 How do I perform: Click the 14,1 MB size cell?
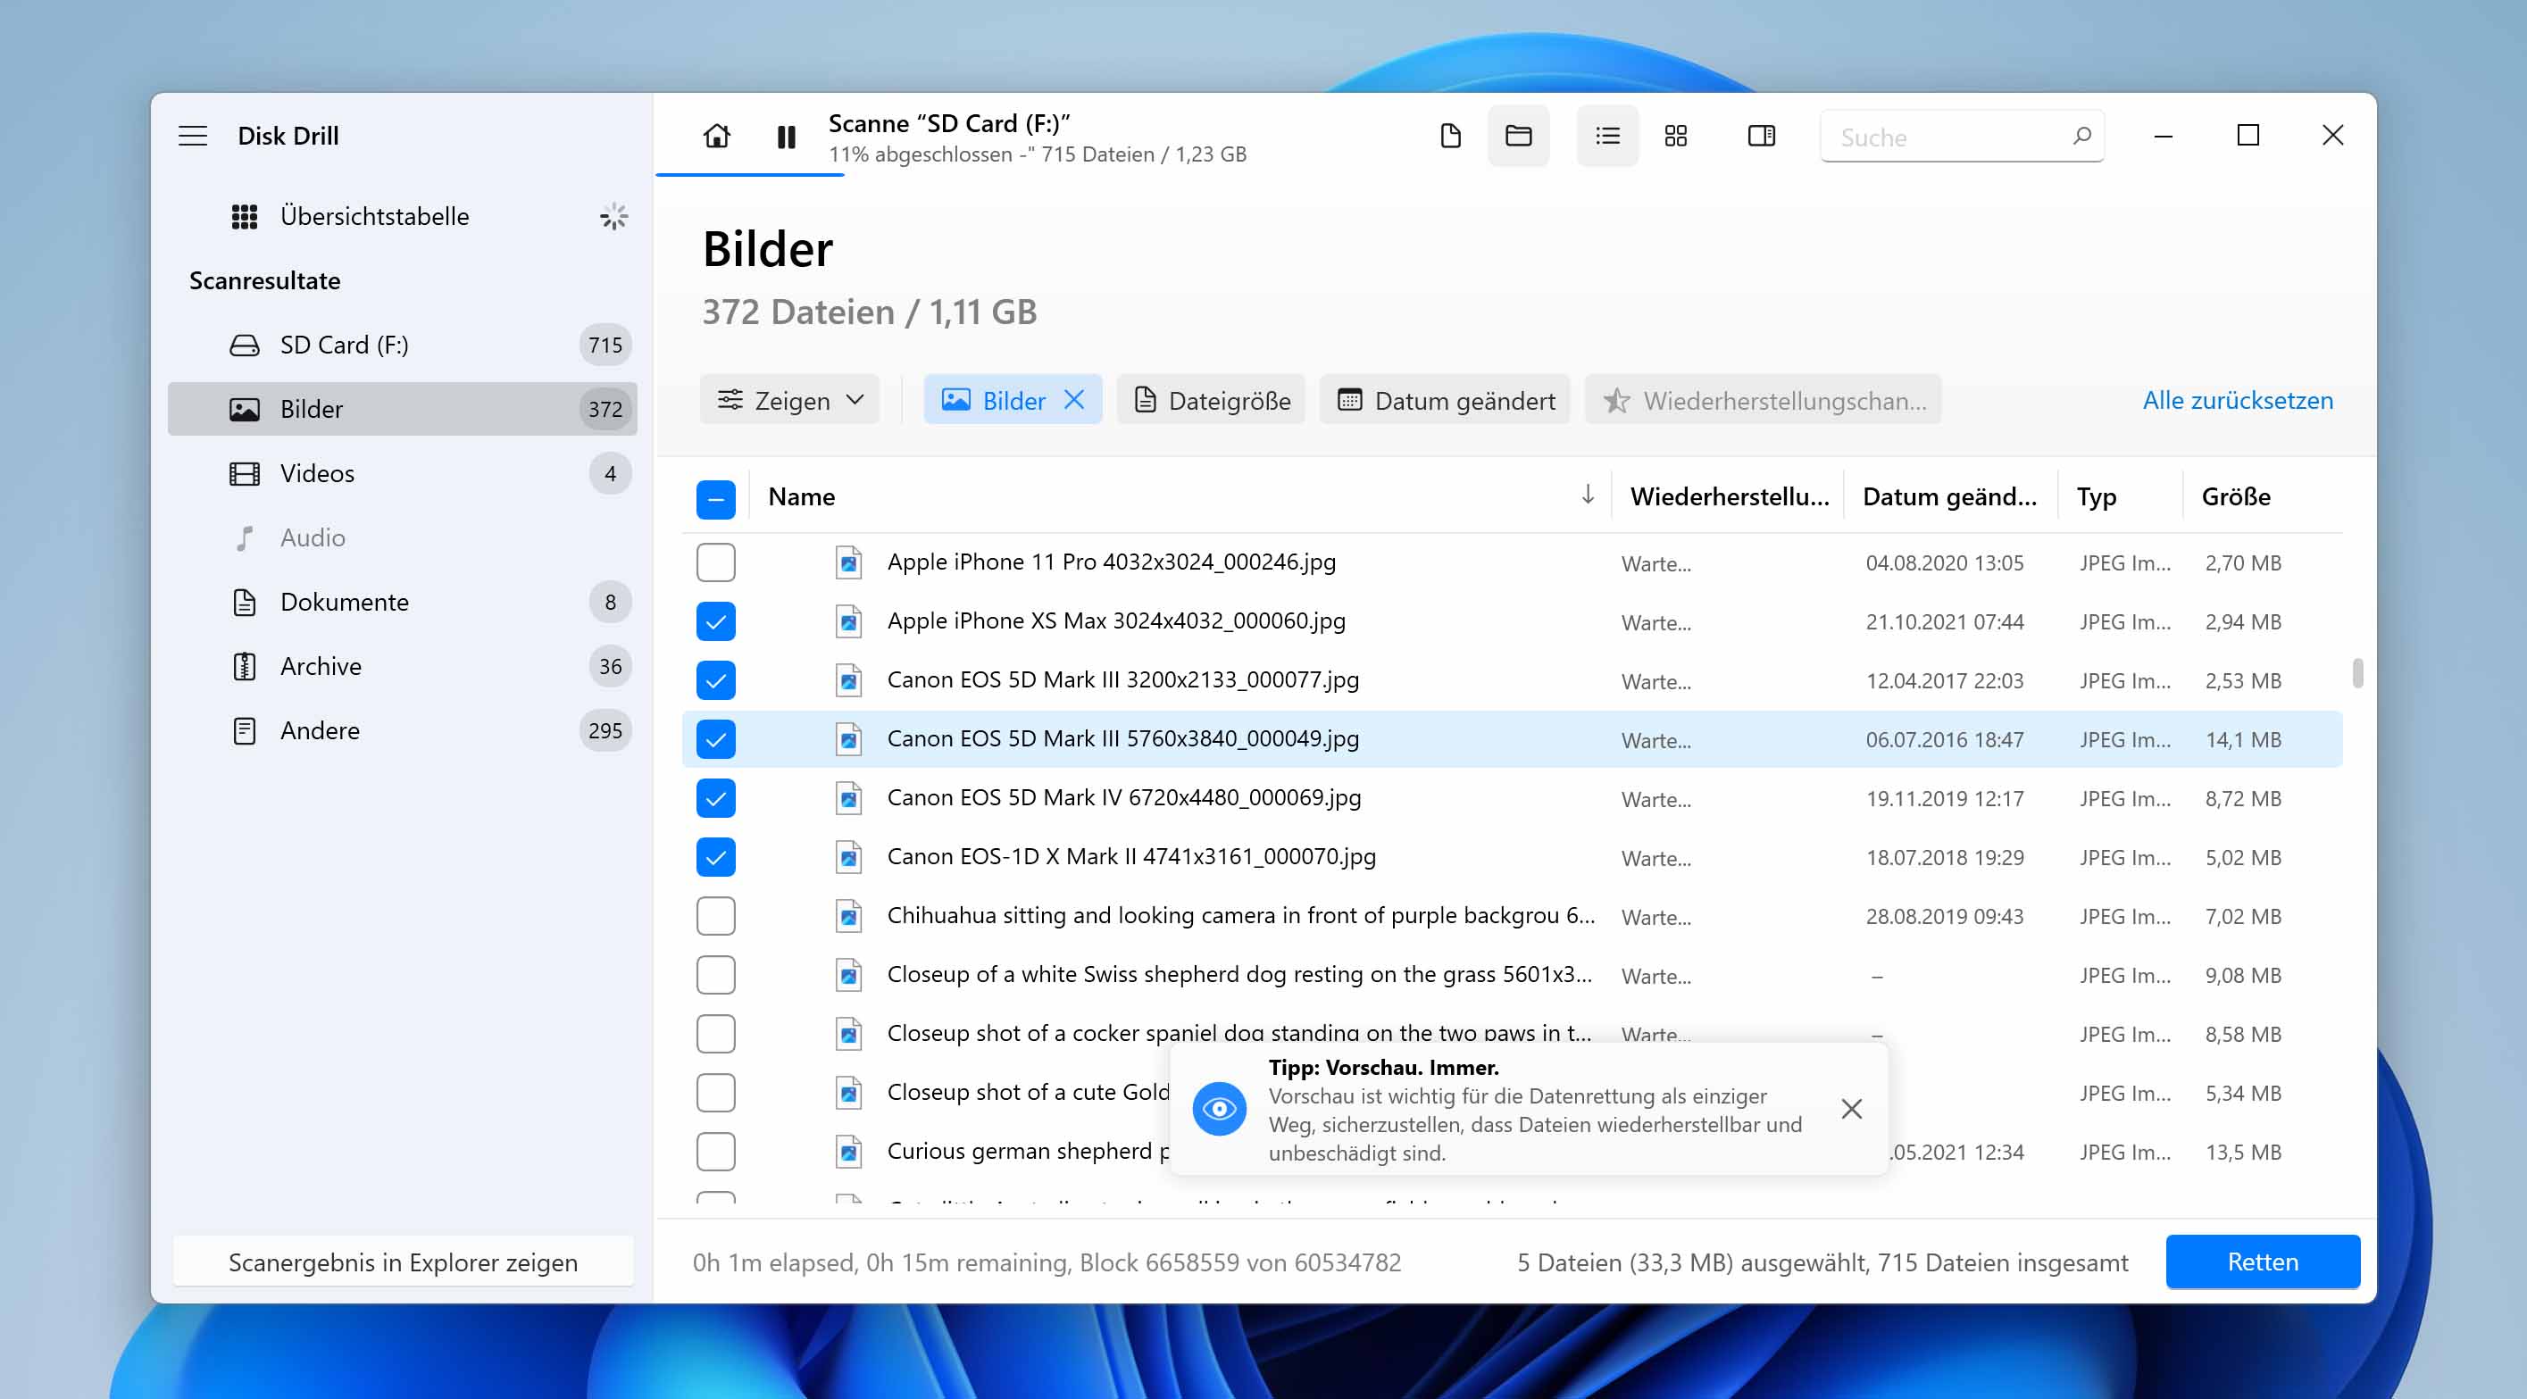[2242, 740]
